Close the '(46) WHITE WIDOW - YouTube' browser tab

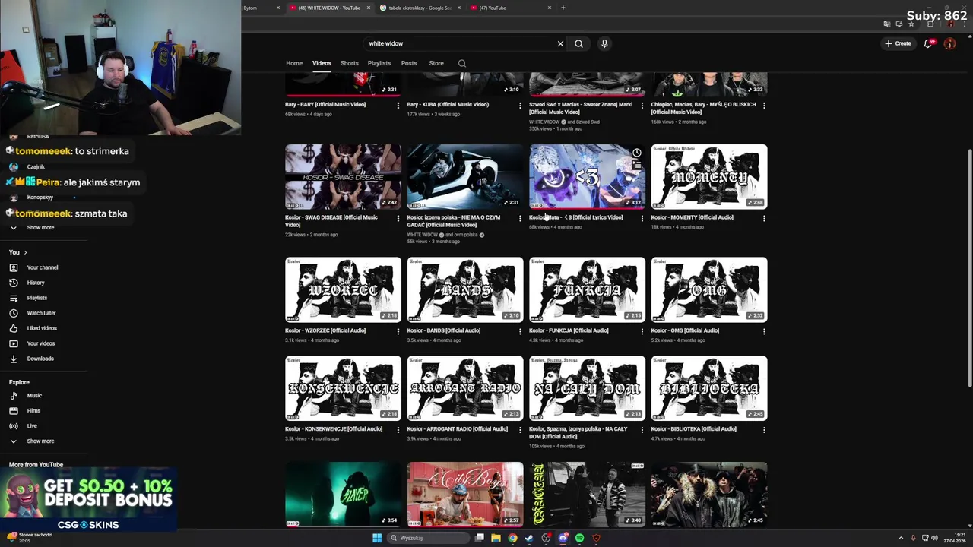point(369,8)
